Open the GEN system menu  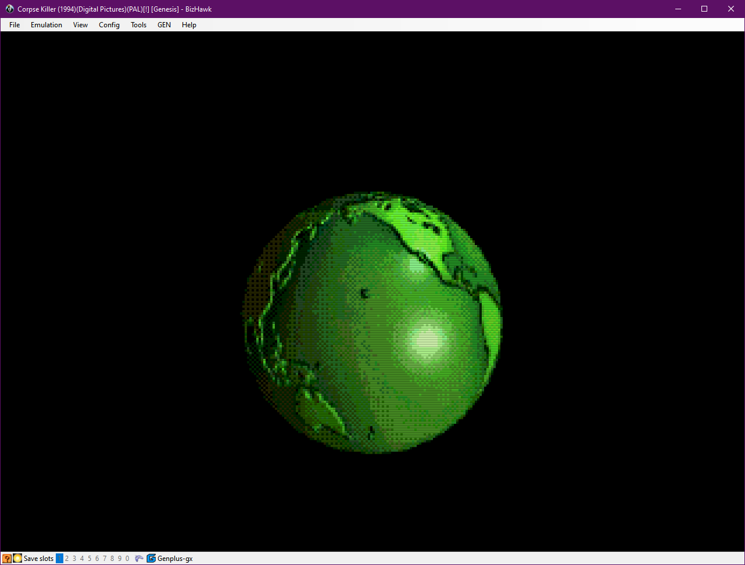click(164, 25)
